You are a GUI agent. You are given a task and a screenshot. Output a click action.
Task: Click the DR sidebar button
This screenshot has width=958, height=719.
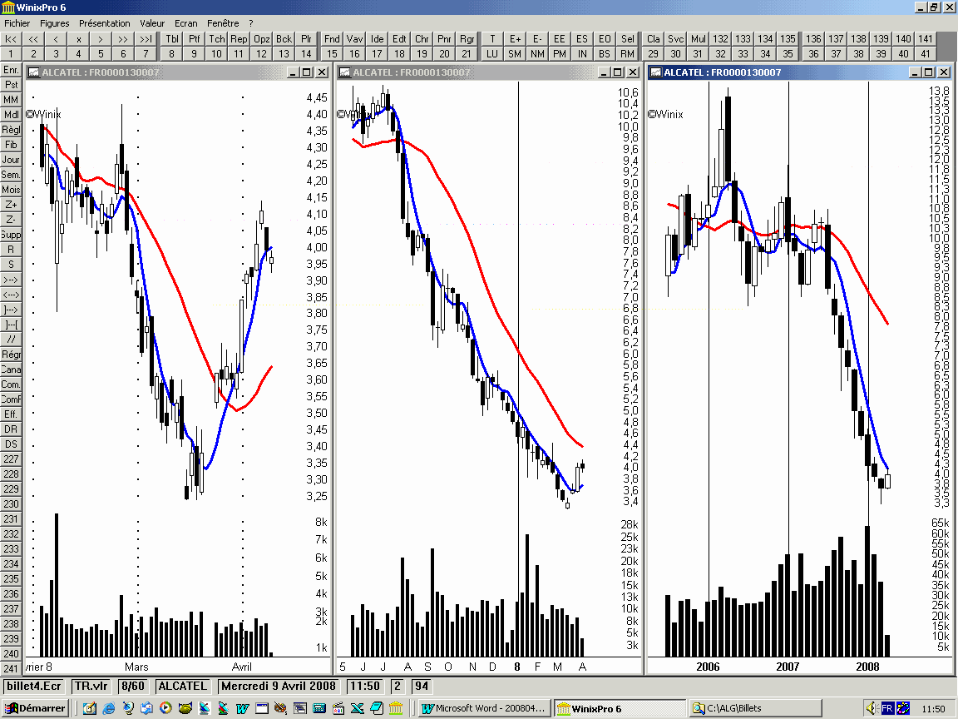click(x=10, y=429)
